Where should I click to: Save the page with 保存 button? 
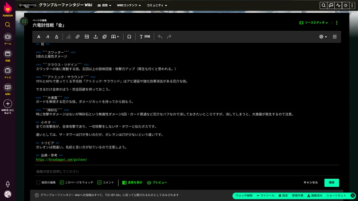pos(331,183)
